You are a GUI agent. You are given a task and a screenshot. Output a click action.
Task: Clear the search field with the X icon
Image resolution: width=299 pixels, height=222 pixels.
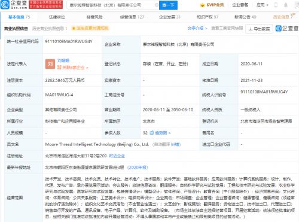pos(157,5)
